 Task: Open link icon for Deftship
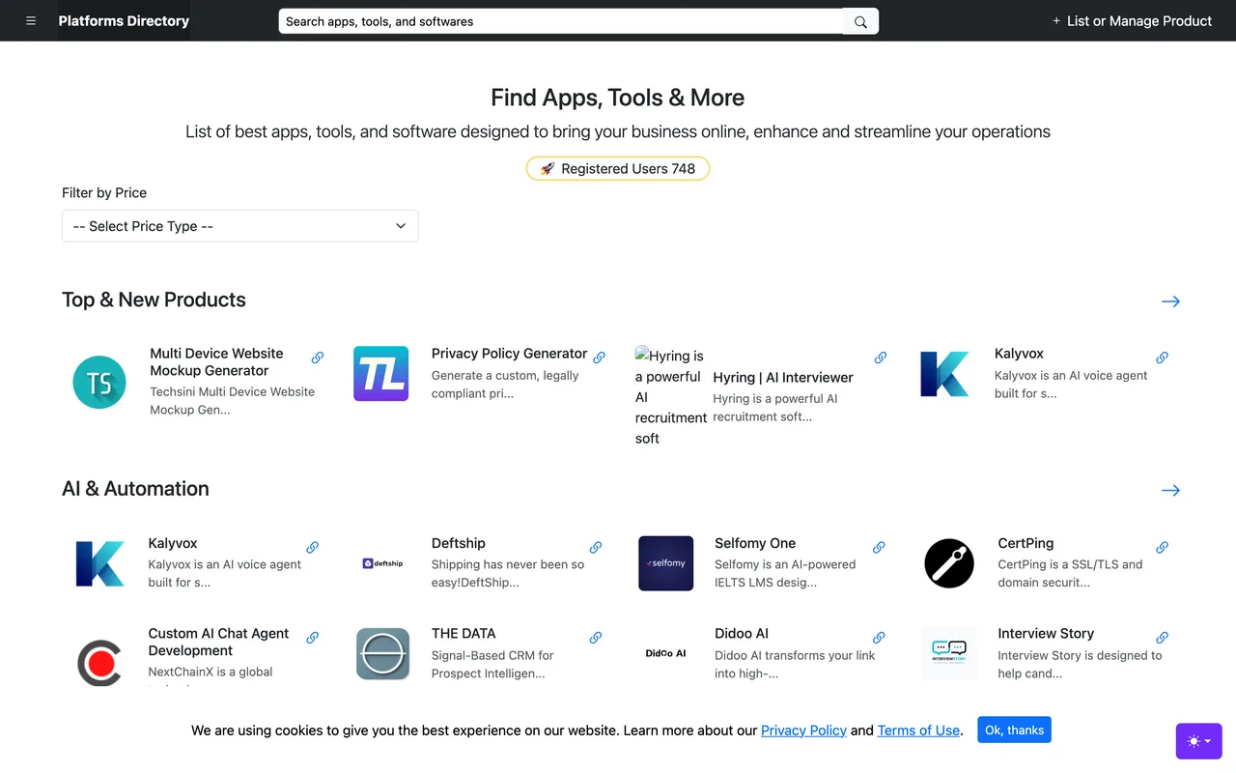(x=596, y=547)
